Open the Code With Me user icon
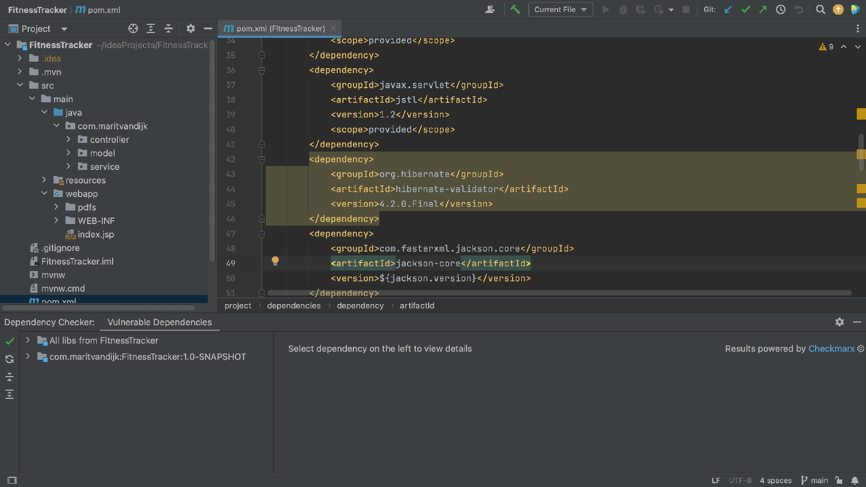This screenshot has height=487, width=866. click(490, 10)
